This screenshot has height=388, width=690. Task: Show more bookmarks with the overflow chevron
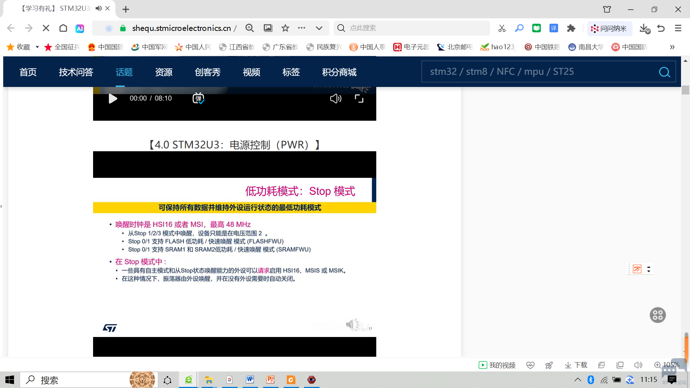[x=672, y=47]
